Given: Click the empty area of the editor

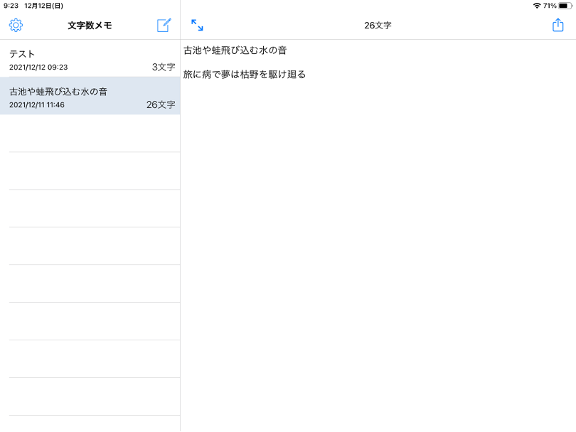Looking at the screenshot, I should tap(377, 249).
